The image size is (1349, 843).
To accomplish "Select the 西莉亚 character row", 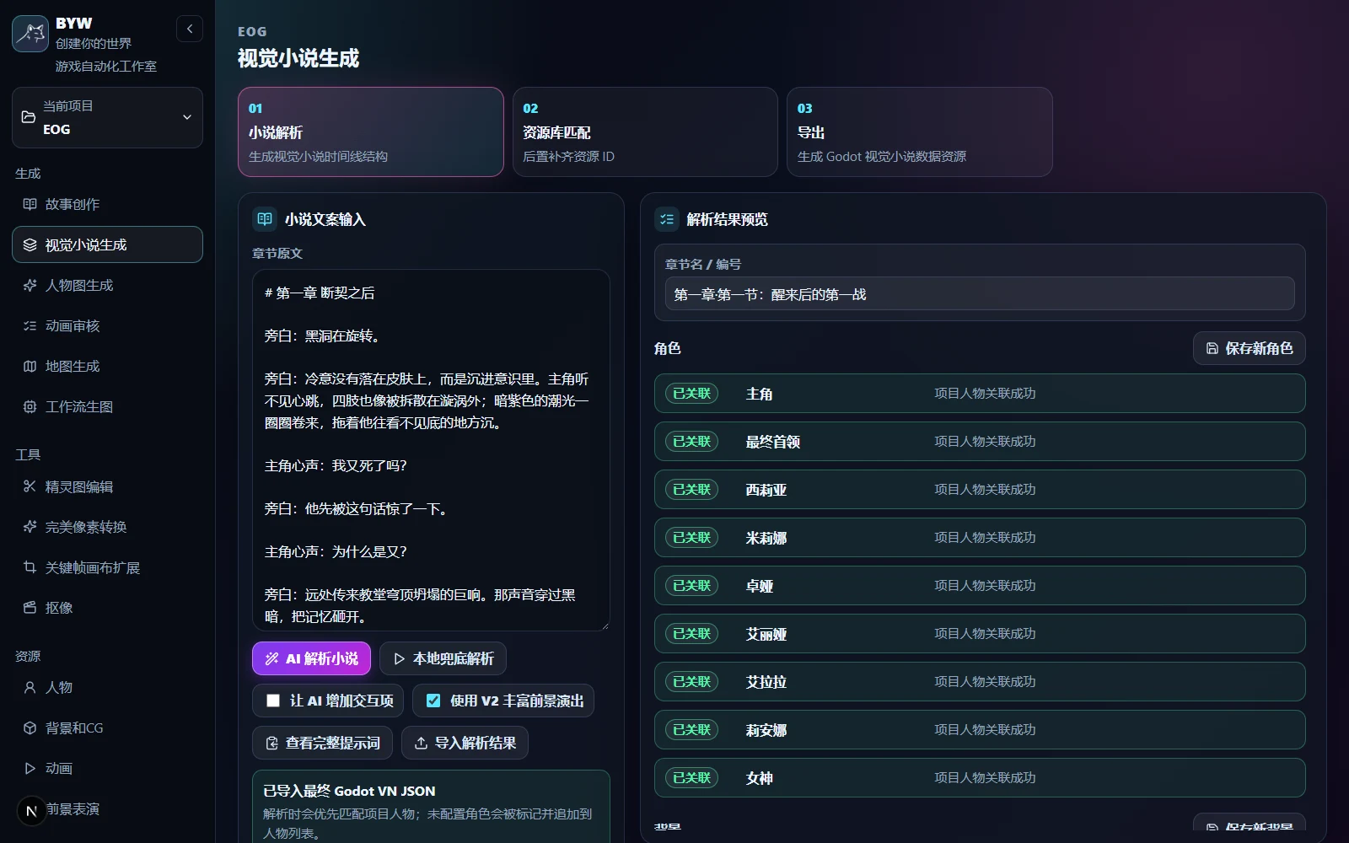I will pos(980,490).
